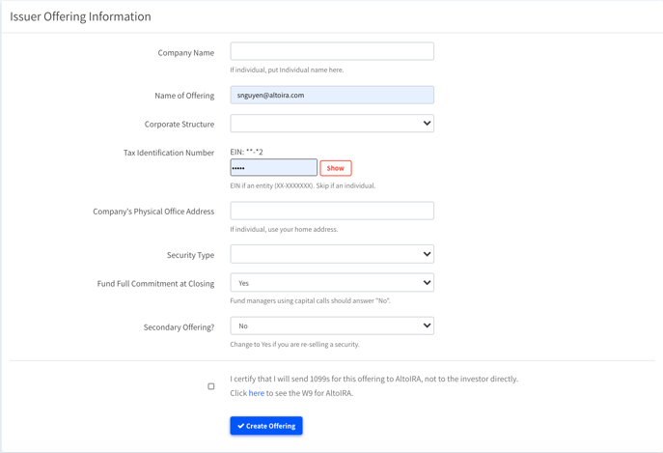Expand the Security Type dropdown
This screenshot has height=453, width=663.
pos(332,254)
